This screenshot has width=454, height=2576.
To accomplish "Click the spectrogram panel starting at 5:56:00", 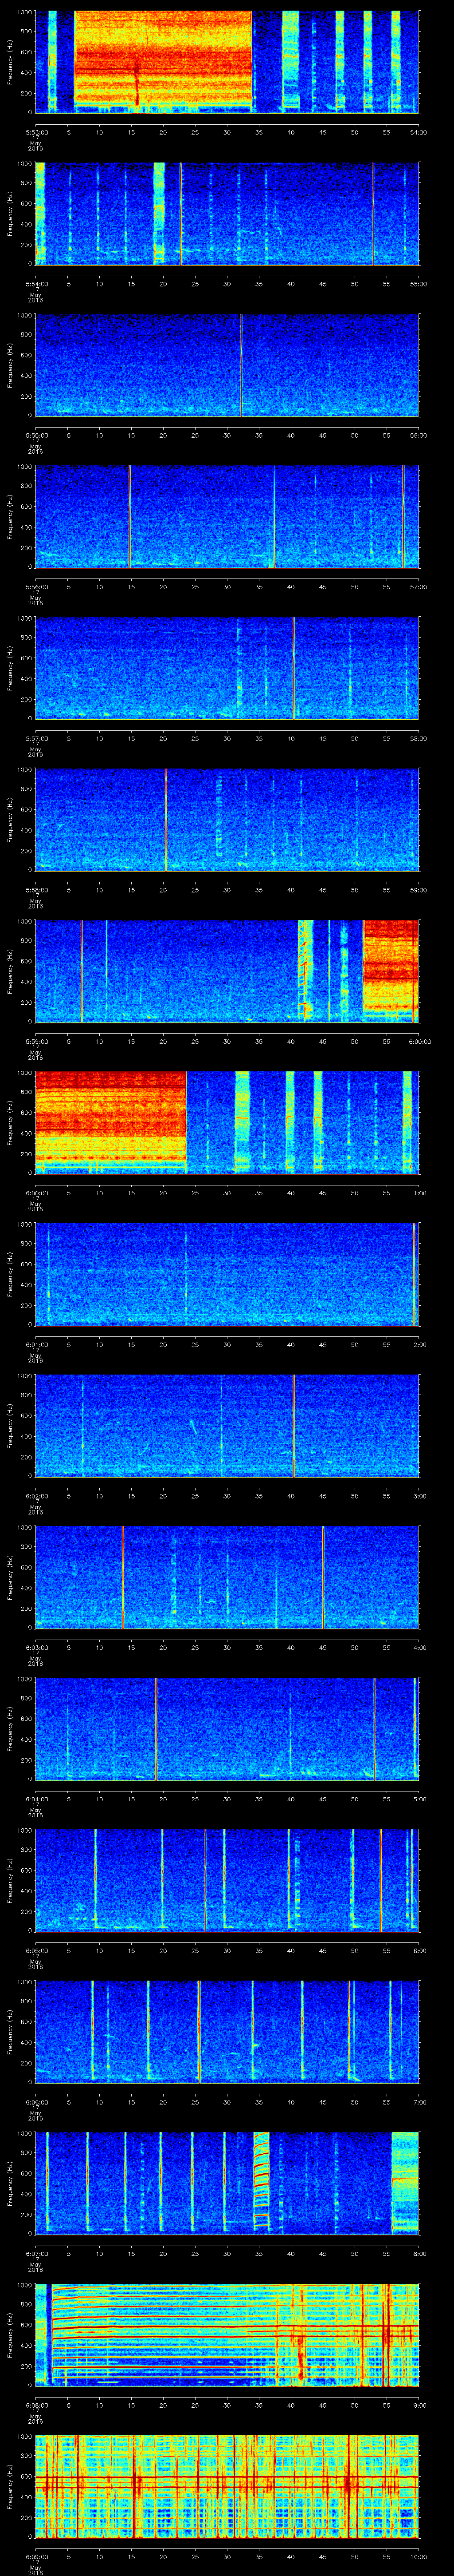I will [227, 516].
